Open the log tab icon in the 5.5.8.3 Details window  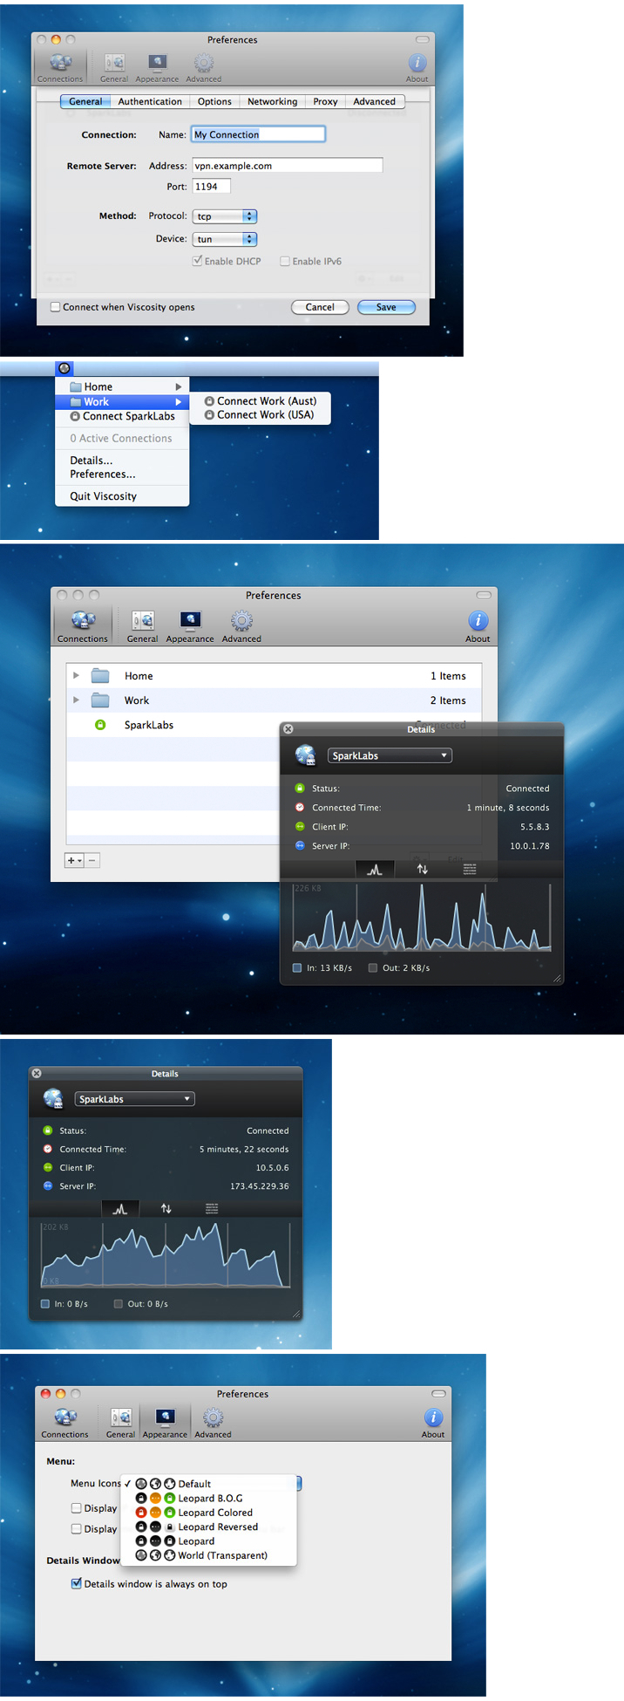pyautogui.click(x=470, y=869)
